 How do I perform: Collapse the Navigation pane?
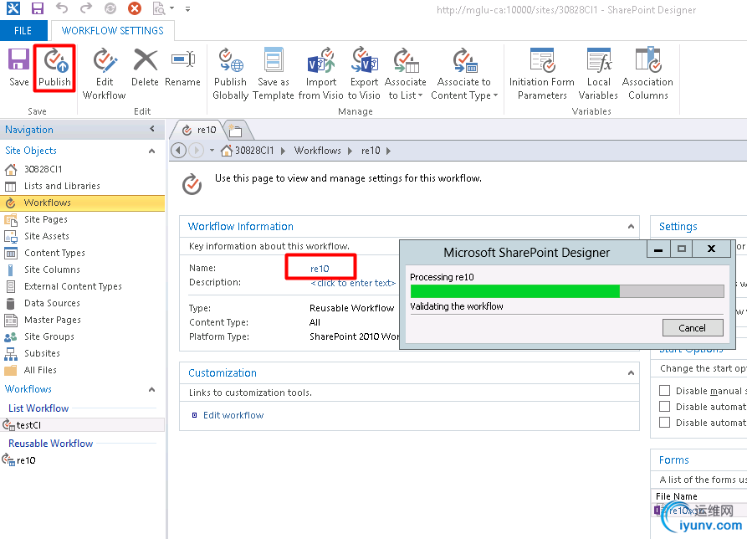[x=152, y=129]
